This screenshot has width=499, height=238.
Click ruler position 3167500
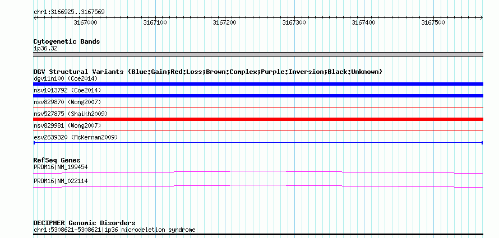433,22
